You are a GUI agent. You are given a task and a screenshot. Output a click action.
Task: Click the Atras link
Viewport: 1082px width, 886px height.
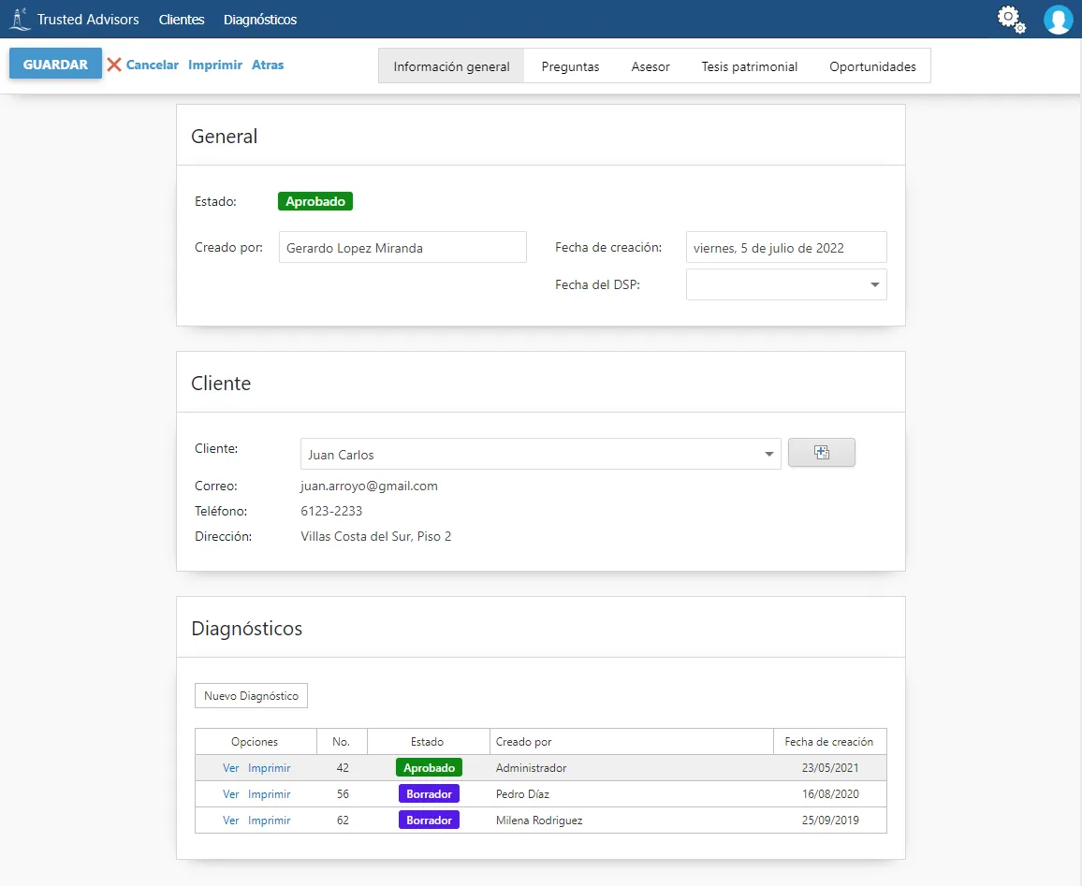(268, 65)
